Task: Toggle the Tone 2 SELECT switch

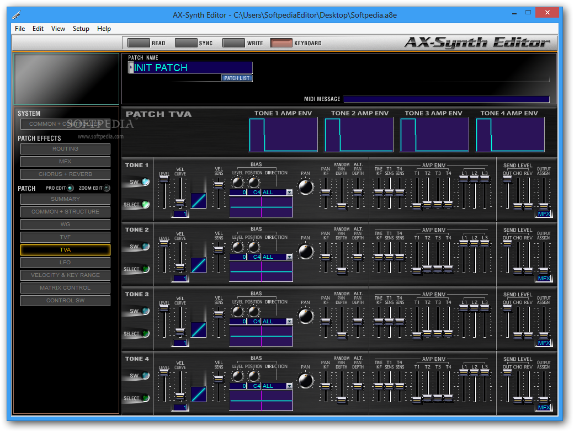Action: click(x=145, y=269)
